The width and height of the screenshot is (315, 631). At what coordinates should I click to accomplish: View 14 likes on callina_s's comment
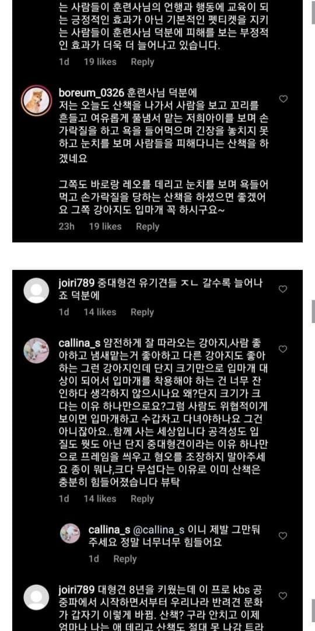[x=100, y=498]
